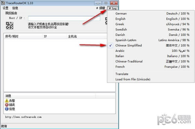This screenshot has height=129, width=195.
Task: Minimize the TraceRouteOK window
Action: pos(98,3)
